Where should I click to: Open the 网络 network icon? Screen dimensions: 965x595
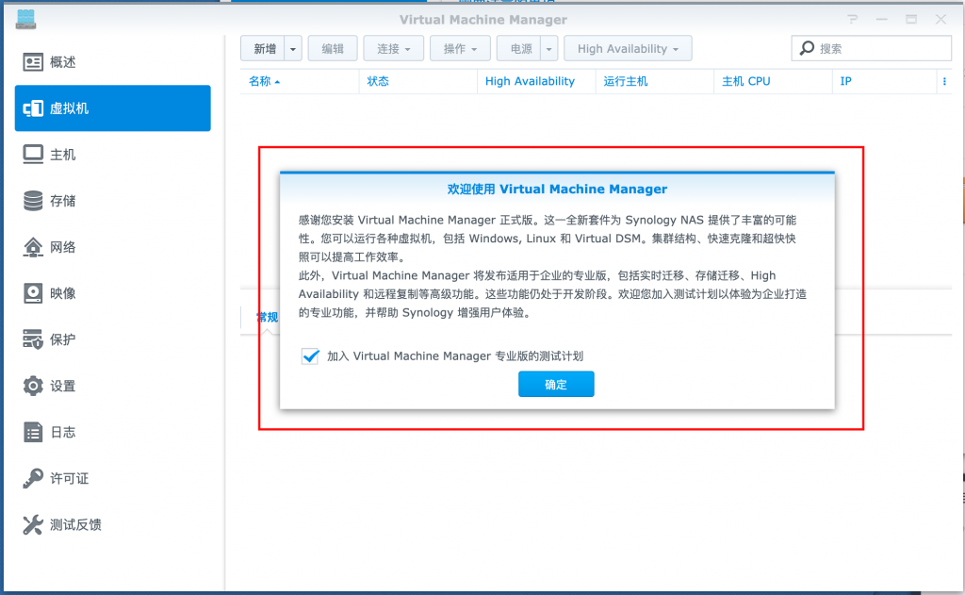point(33,247)
